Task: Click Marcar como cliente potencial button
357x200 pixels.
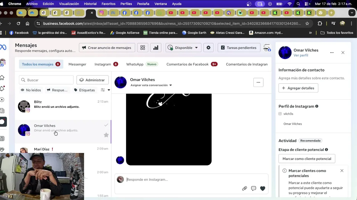Action: click(x=307, y=159)
